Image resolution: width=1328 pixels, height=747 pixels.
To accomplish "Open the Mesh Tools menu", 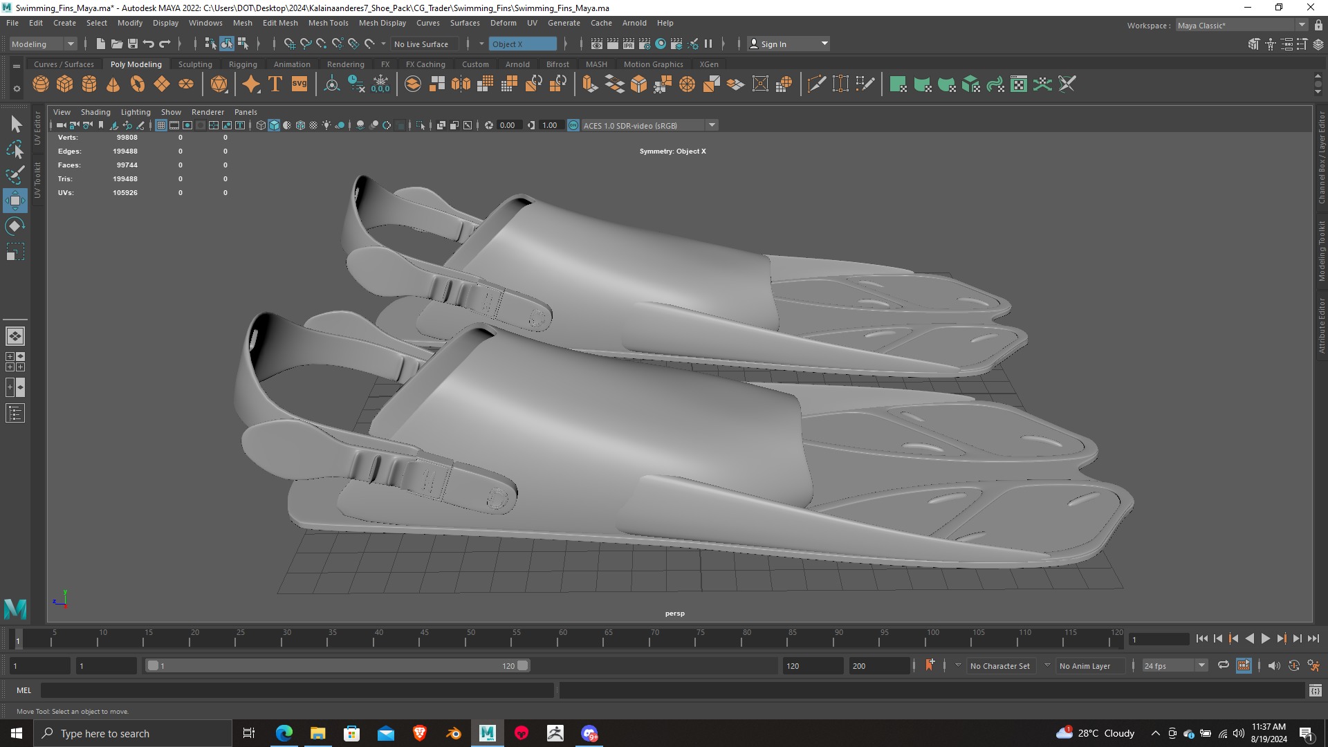I will 328,23.
